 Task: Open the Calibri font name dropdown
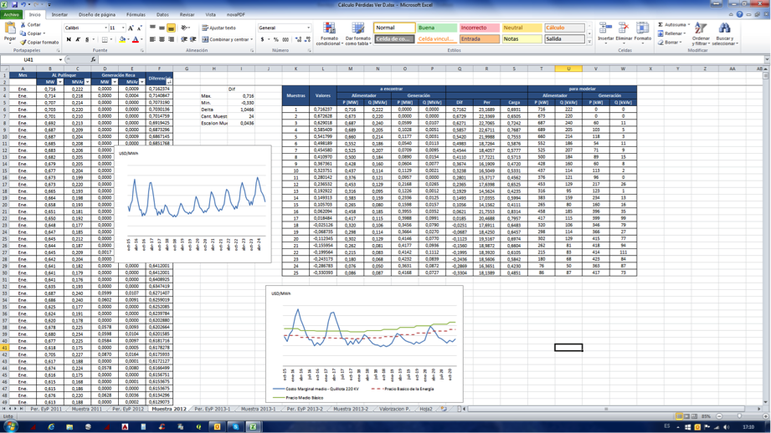pos(105,28)
